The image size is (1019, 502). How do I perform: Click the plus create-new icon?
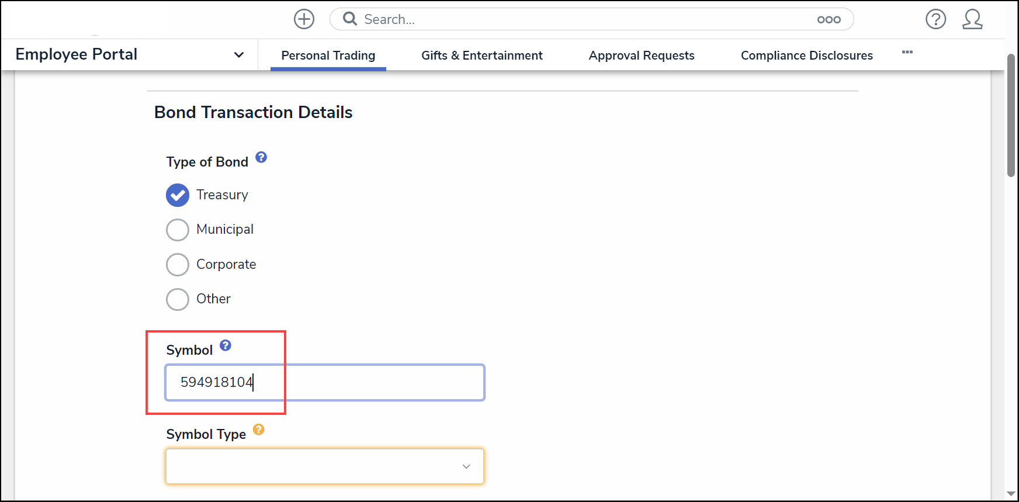pyautogui.click(x=304, y=19)
